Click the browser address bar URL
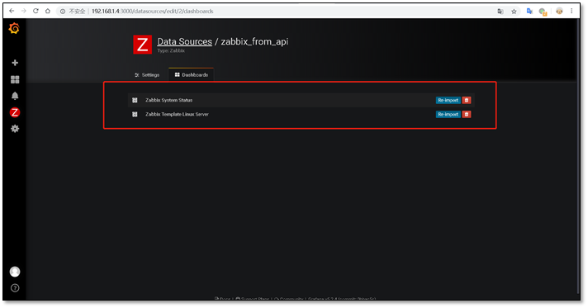 tap(153, 12)
